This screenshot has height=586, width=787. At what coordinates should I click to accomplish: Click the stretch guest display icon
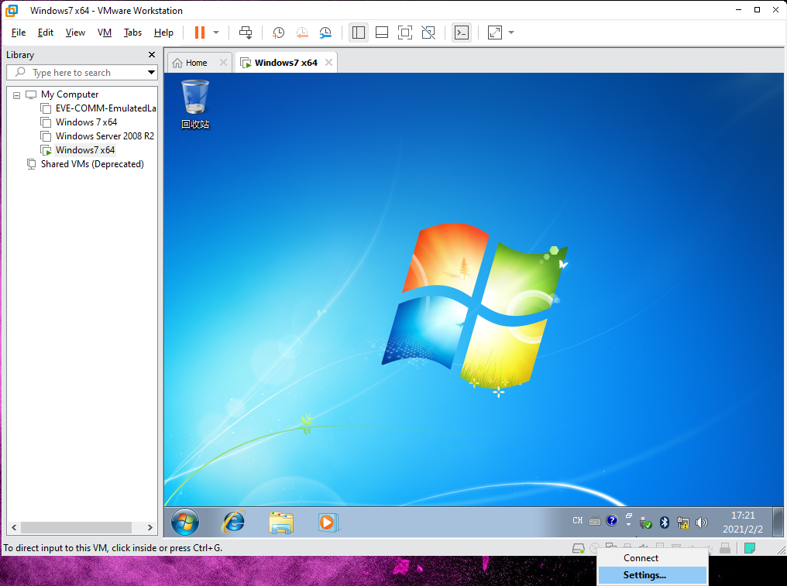pos(495,33)
